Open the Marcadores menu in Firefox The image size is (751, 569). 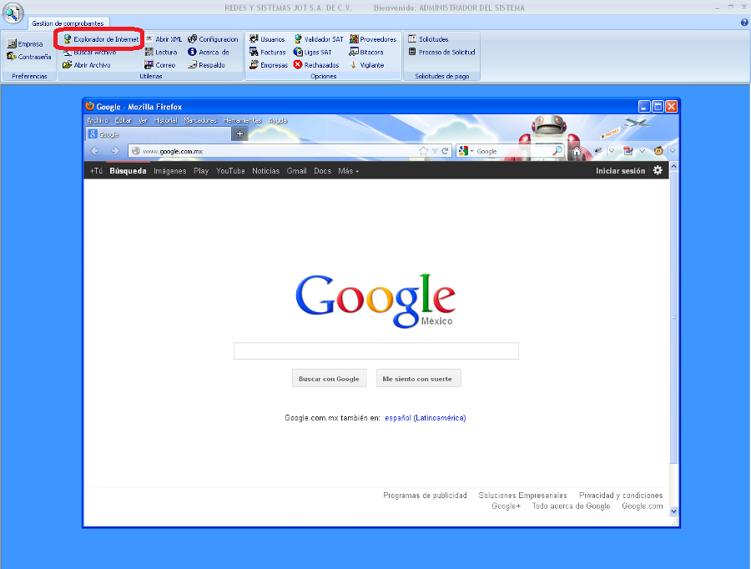[200, 120]
